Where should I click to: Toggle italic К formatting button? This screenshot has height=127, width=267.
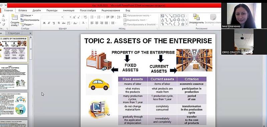coord(49,23)
